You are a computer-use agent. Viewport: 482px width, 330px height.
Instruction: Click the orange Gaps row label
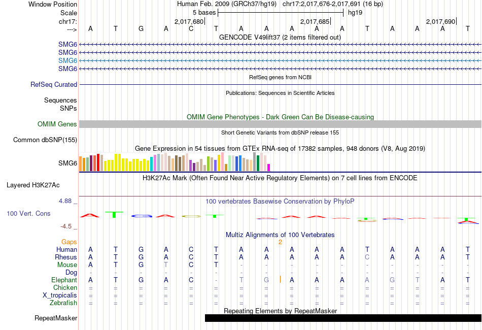[x=69, y=242]
